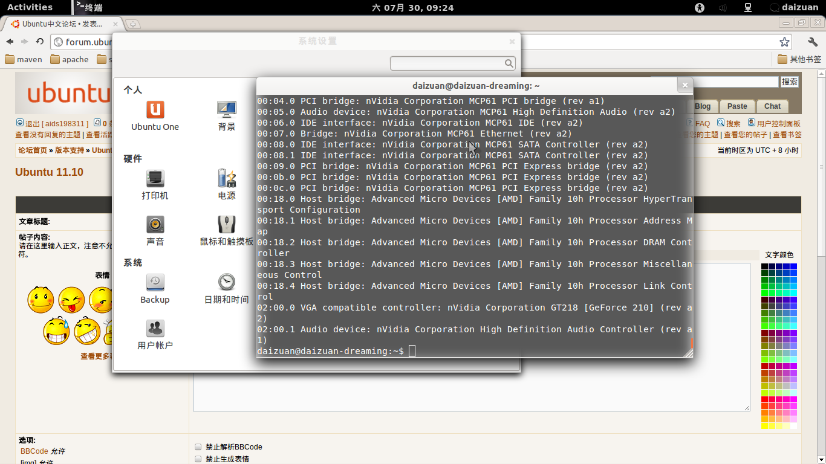Viewport: 826px width, 464px height.
Task: Click the '02:00.0 VGA compatible controller' line
Action: [475, 313]
